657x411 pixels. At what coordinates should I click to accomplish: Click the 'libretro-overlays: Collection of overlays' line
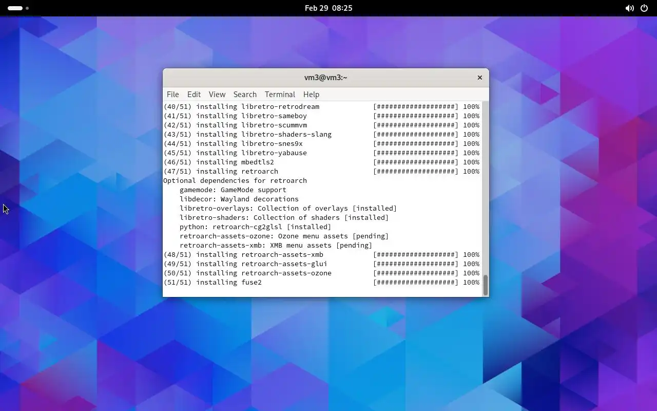tap(288, 209)
